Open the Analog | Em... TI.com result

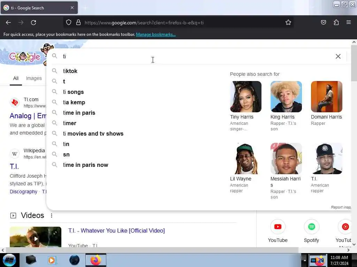pyautogui.click(x=28, y=116)
